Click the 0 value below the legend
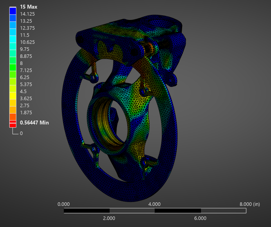The width and height of the screenshot is (271, 227). click(x=21, y=133)
